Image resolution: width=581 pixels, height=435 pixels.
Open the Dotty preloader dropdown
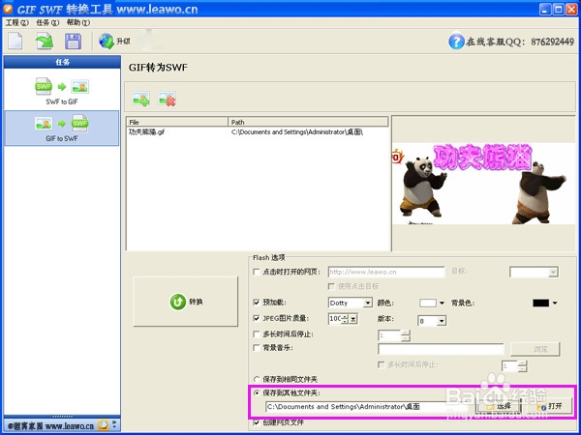click(x=368, y=303)
